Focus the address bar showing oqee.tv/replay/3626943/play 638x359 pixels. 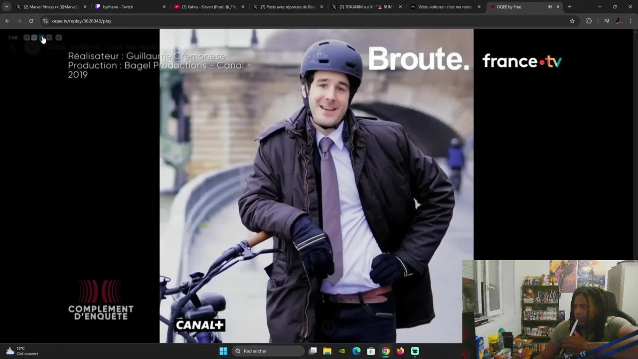[x=309, y=21]
